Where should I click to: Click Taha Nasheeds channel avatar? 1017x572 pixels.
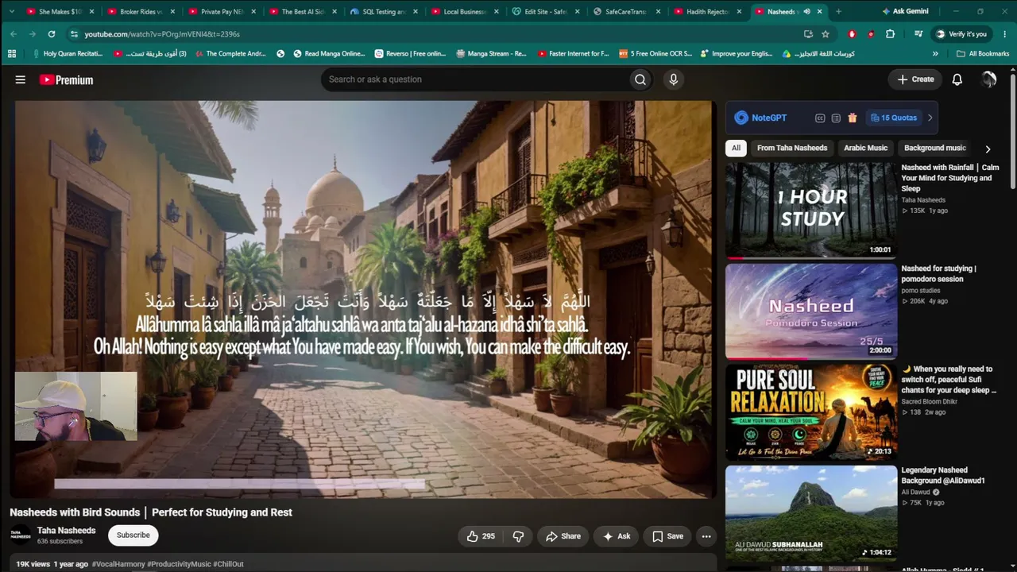(x=21, y=535)
